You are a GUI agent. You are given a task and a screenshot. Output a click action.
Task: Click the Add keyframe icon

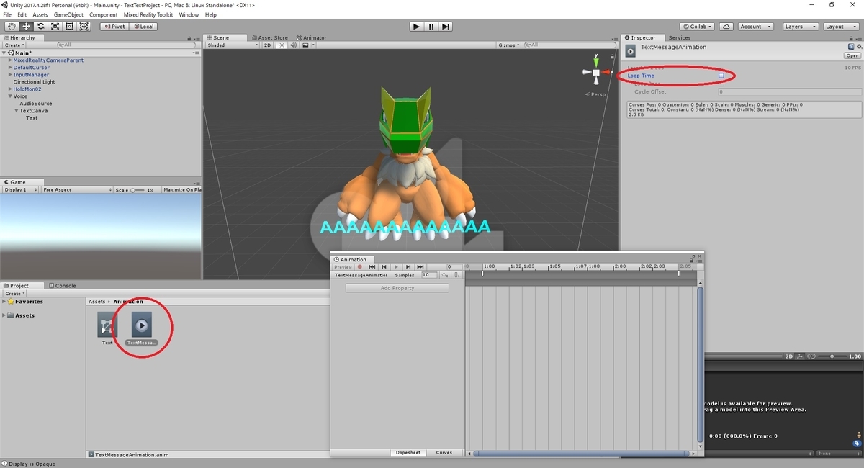[445, 275]
